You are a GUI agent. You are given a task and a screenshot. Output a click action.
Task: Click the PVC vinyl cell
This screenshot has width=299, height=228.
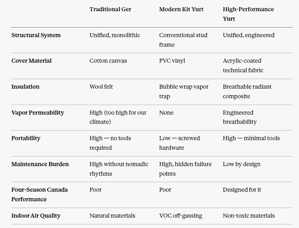[x=172, y=61]
